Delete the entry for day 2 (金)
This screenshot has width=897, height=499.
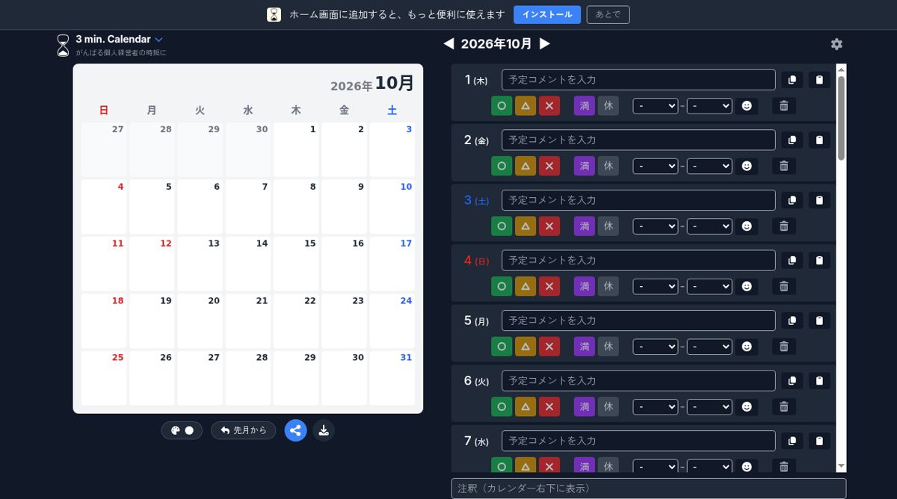click(x=783, y=166)
